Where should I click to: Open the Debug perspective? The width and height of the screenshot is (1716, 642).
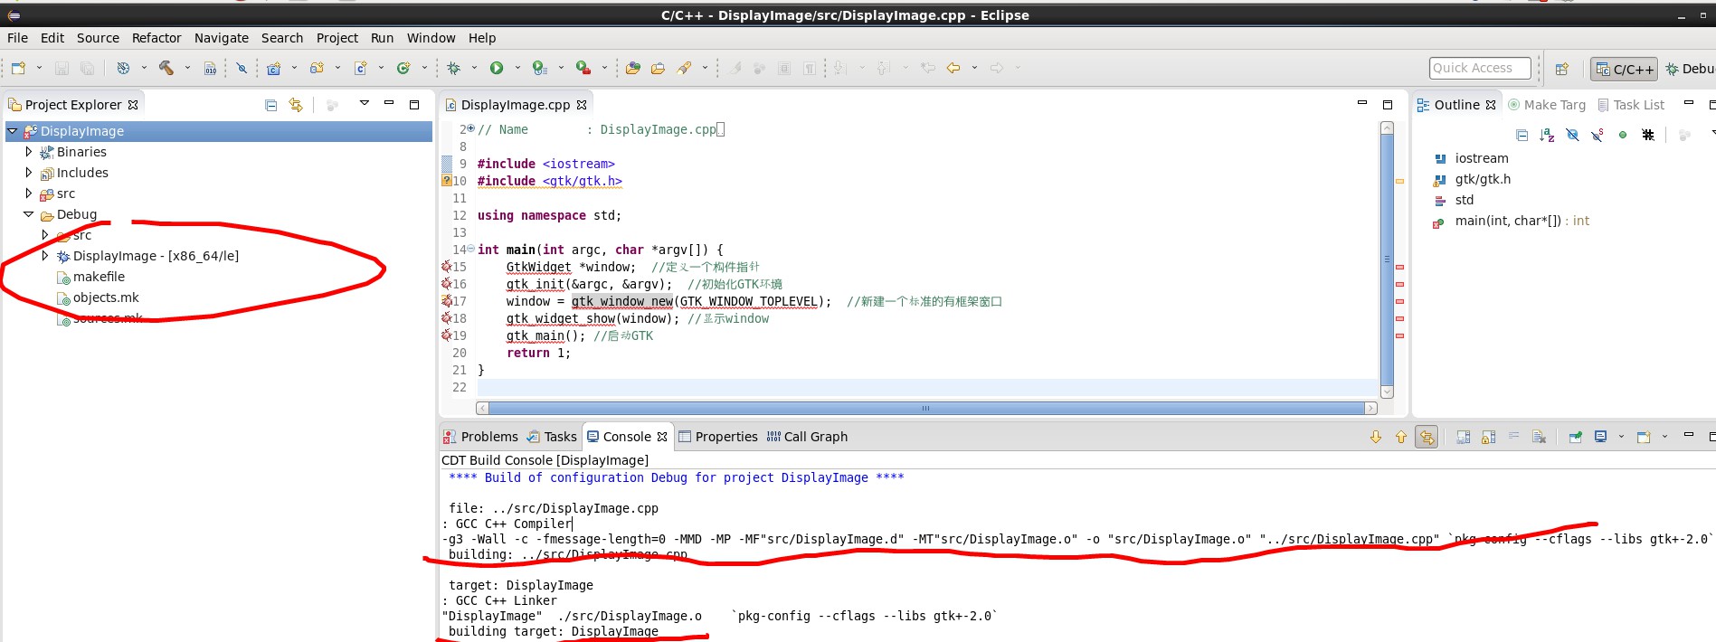pyautogui.click(x=1690, y=69)
